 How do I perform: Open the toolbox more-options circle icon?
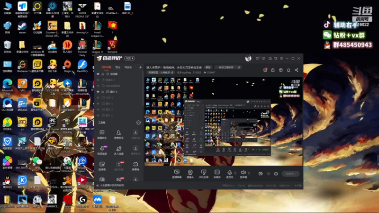pos(138,123)
